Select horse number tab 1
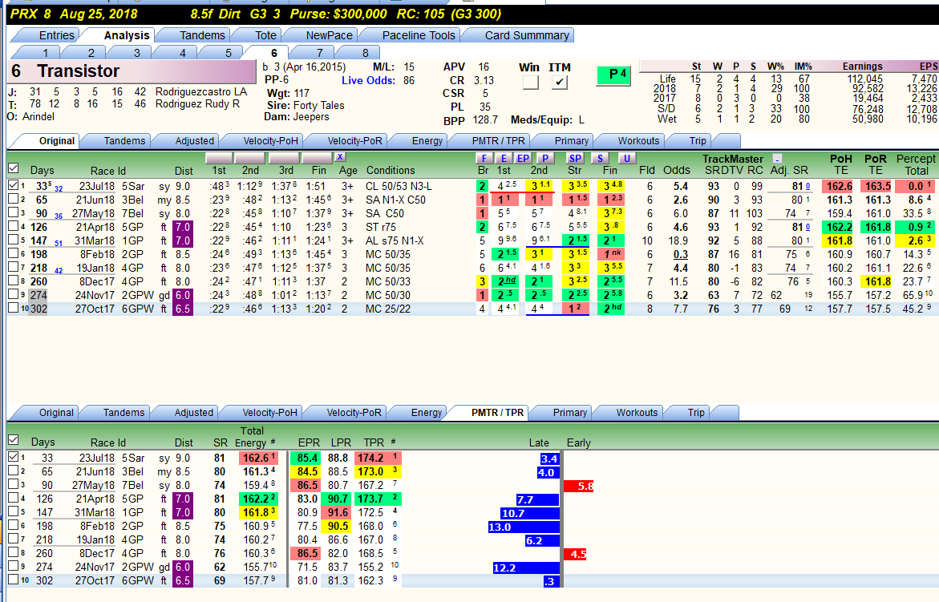 [x=45, y=53]
